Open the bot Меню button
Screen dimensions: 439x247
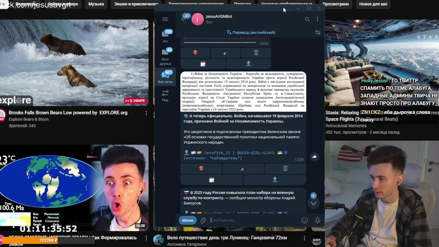188,220
